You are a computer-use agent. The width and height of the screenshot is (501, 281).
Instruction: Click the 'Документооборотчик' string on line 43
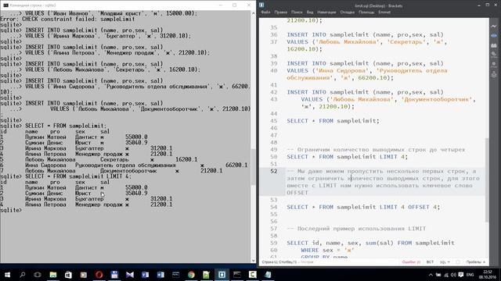[x=437, y=99]
